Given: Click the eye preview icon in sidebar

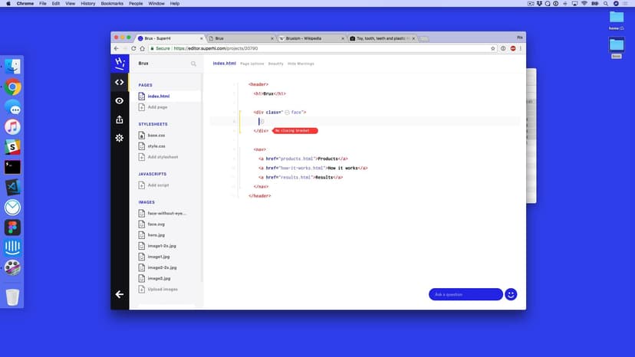Looking at the screenshot, I should (x=120, y=100).
